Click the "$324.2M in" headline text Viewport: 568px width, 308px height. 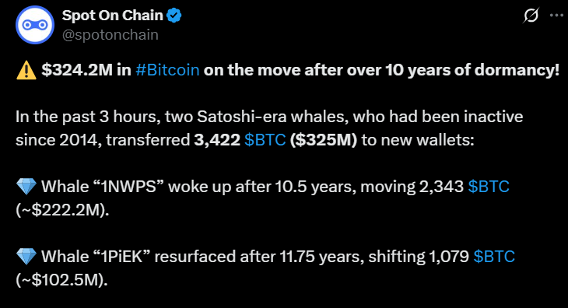tap(86, 70)
